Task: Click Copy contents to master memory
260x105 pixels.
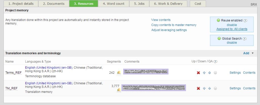Action: pyautogui.click(x=174, y=25)
